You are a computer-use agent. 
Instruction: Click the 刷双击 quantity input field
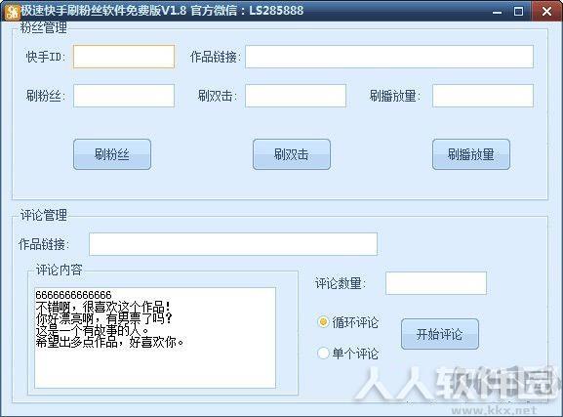click(x=296, y=96)
